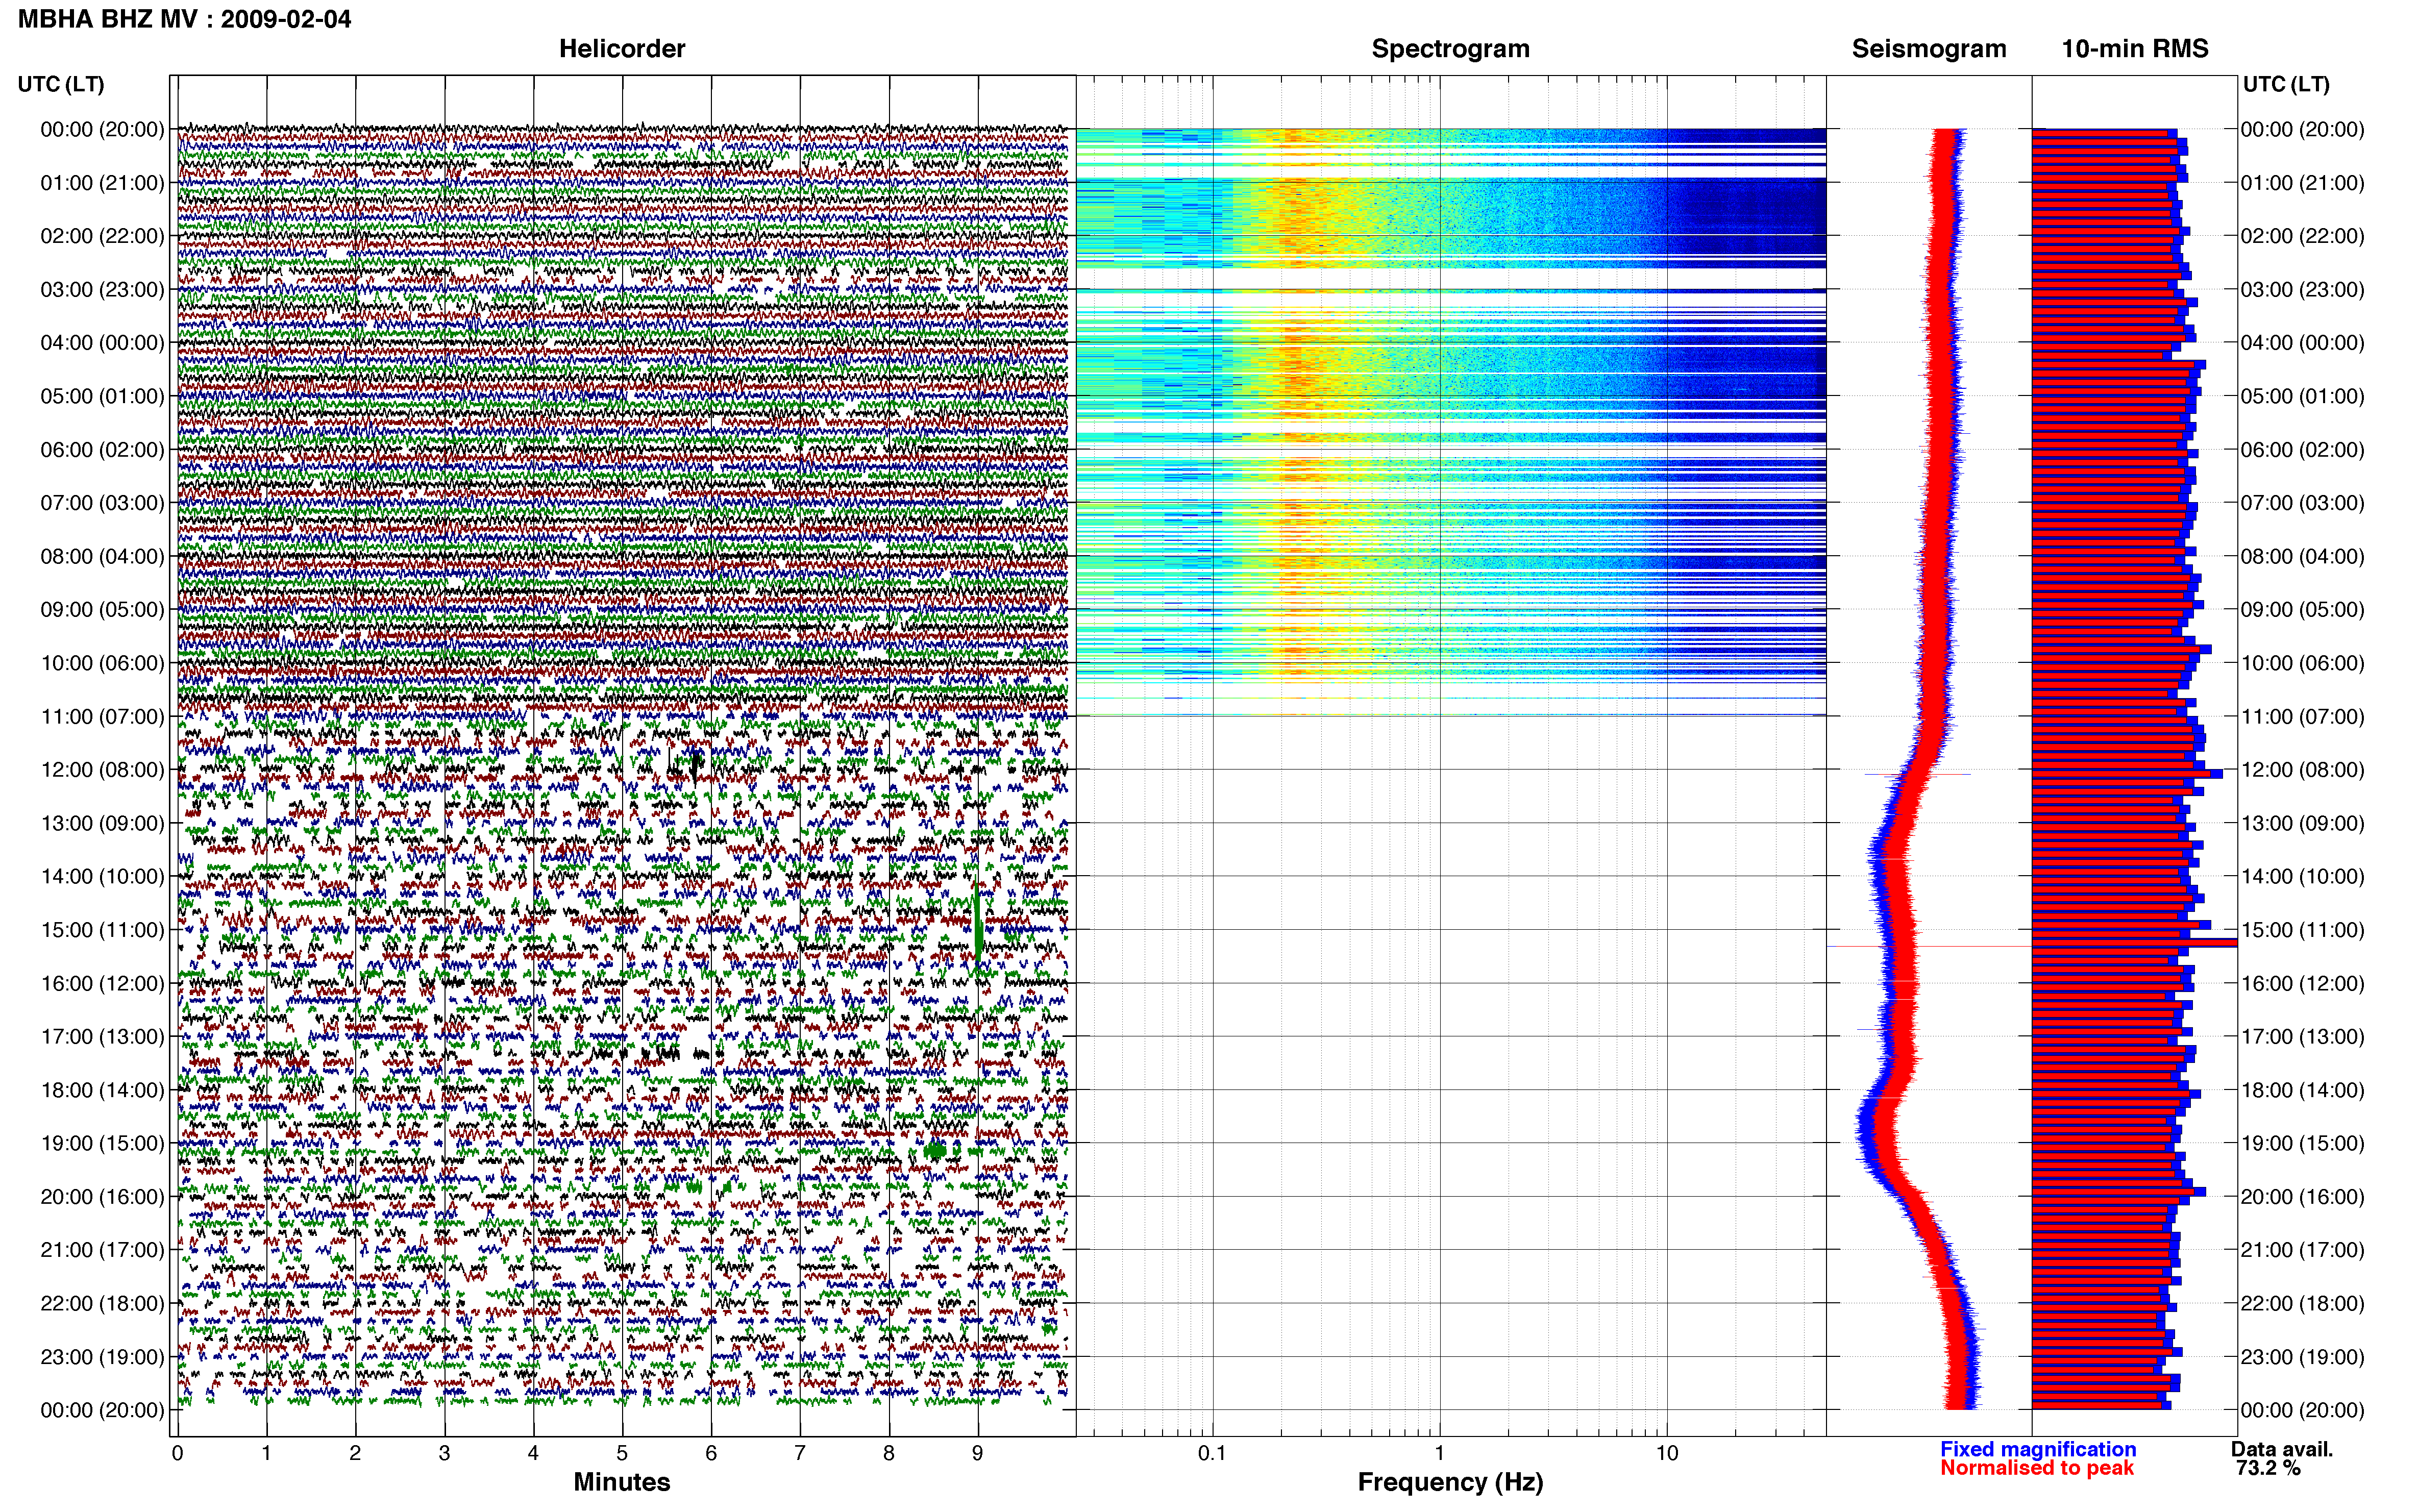Click the "Normalised to peak" legend entry
Screen dimensions: 2419x1512
point(2037,1468)
